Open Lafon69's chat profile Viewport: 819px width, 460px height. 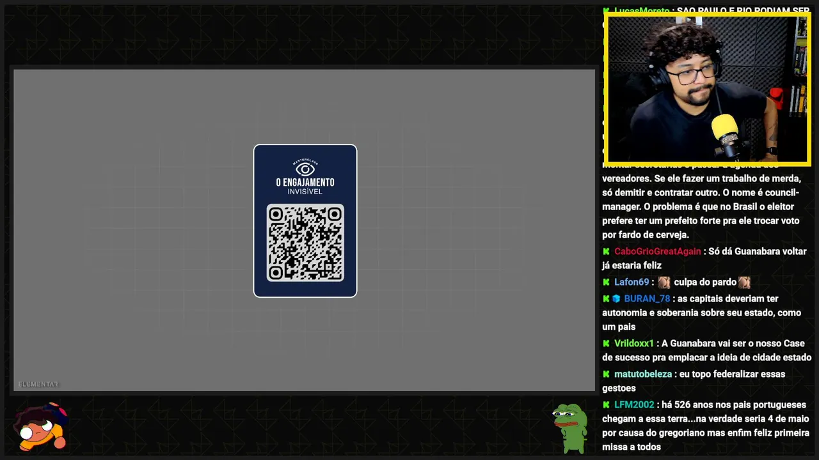pyautogui.click(x=632, y=282)
